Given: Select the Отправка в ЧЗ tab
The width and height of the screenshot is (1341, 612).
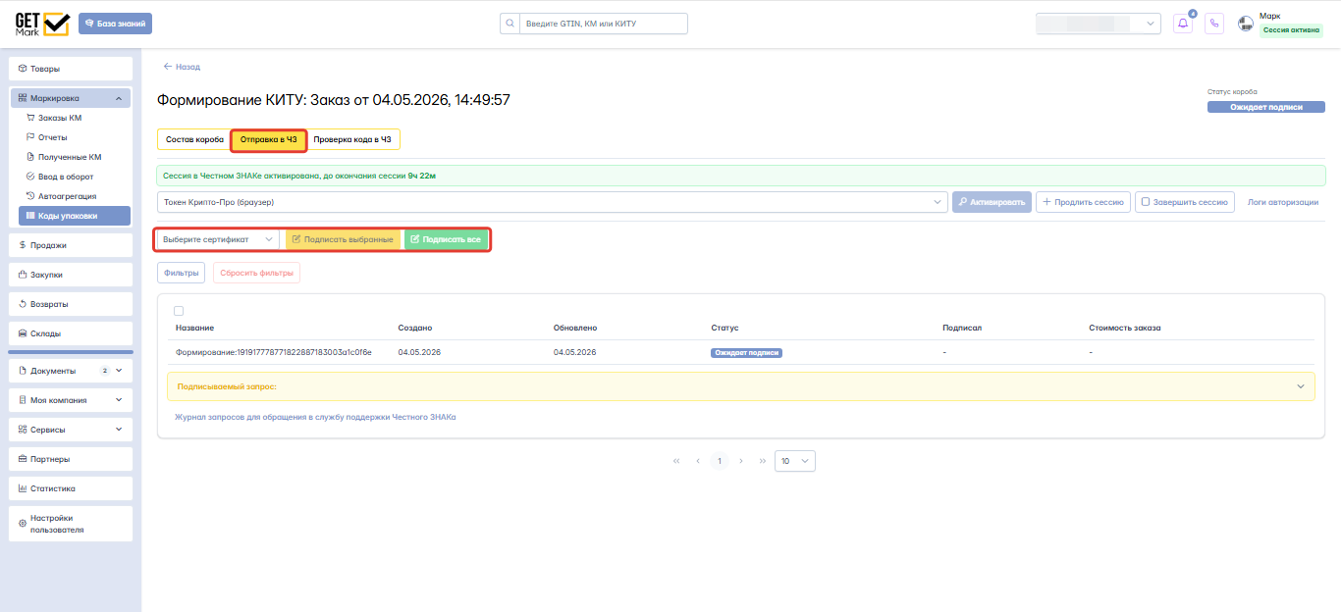Looking at the screenshot, I should (269, 140).
